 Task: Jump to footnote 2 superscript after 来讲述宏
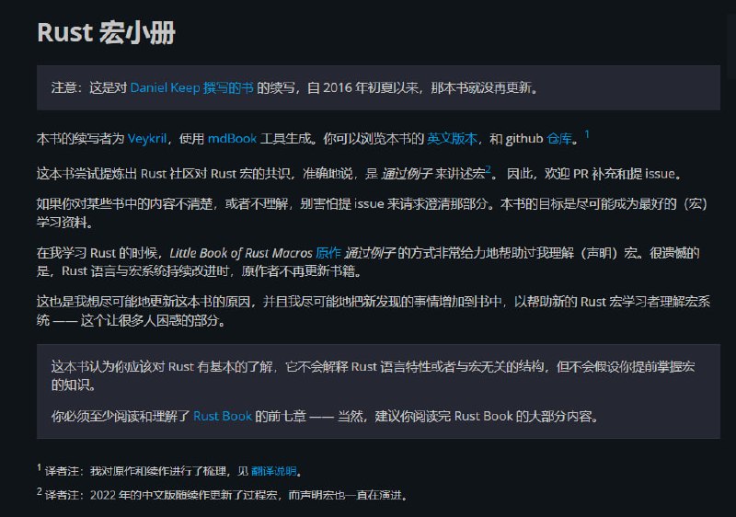point(489,169)
